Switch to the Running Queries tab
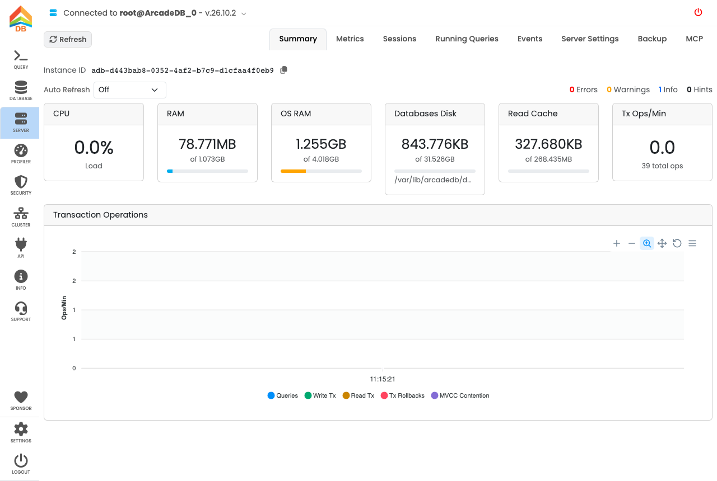 467,39
